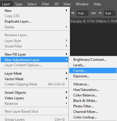Expand the New Fill Layer submenu arrow
This screenshot has height=121, width=117.
(x=67, y=54)
